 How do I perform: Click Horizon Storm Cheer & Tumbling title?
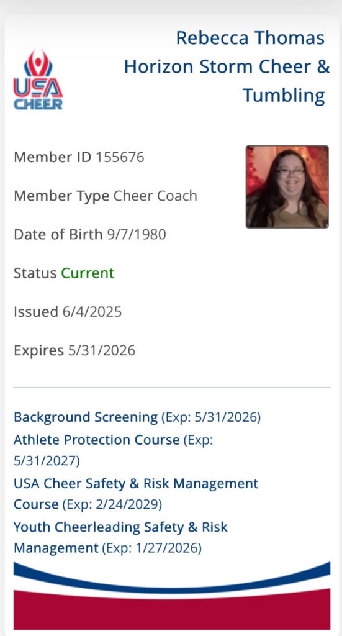click(227, 81)
